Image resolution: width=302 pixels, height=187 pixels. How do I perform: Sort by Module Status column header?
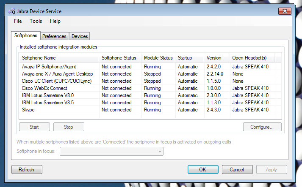(x=158, y=58)
